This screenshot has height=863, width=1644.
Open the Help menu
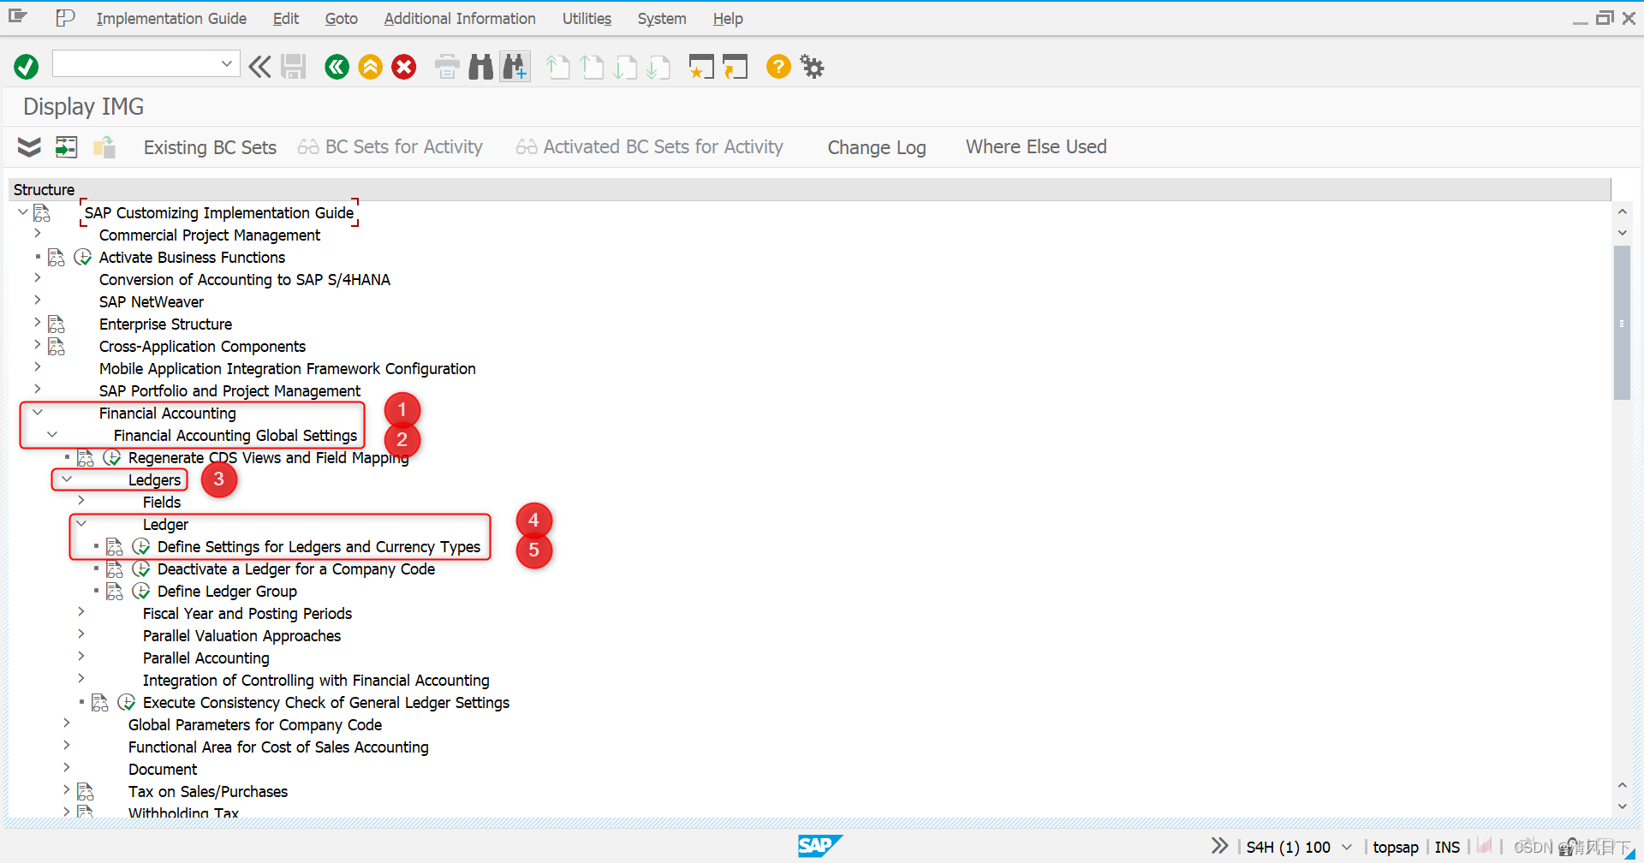point(728,19)
